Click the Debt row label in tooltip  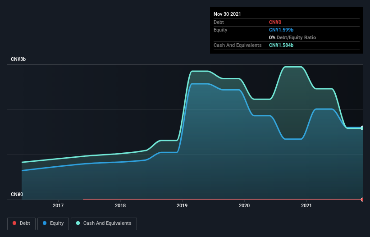[219, 22]
